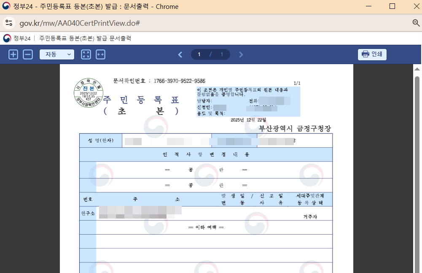Click the 부산광역시 금정구청장 text
Screen dimensions: 422x273
(295, 129)
